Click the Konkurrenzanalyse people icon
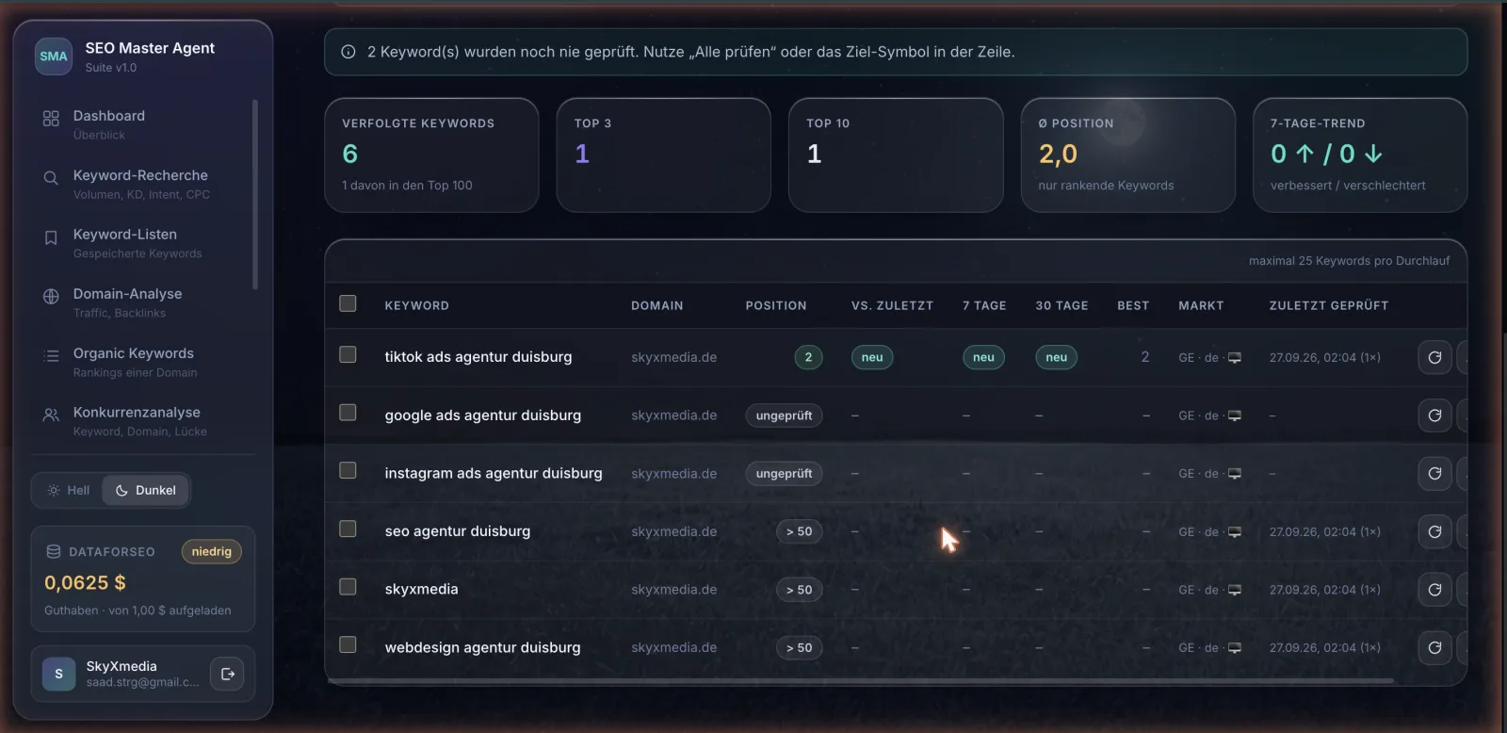This screenshot has width=1507, height=733. pos(51,415)
